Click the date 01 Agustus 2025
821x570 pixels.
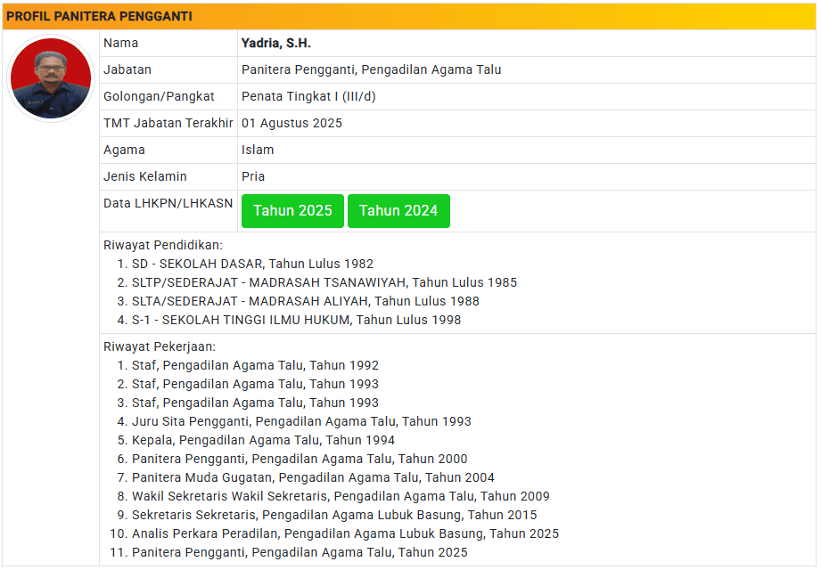(291, 123)
